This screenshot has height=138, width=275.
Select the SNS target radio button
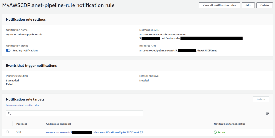(x=7, y=132)
